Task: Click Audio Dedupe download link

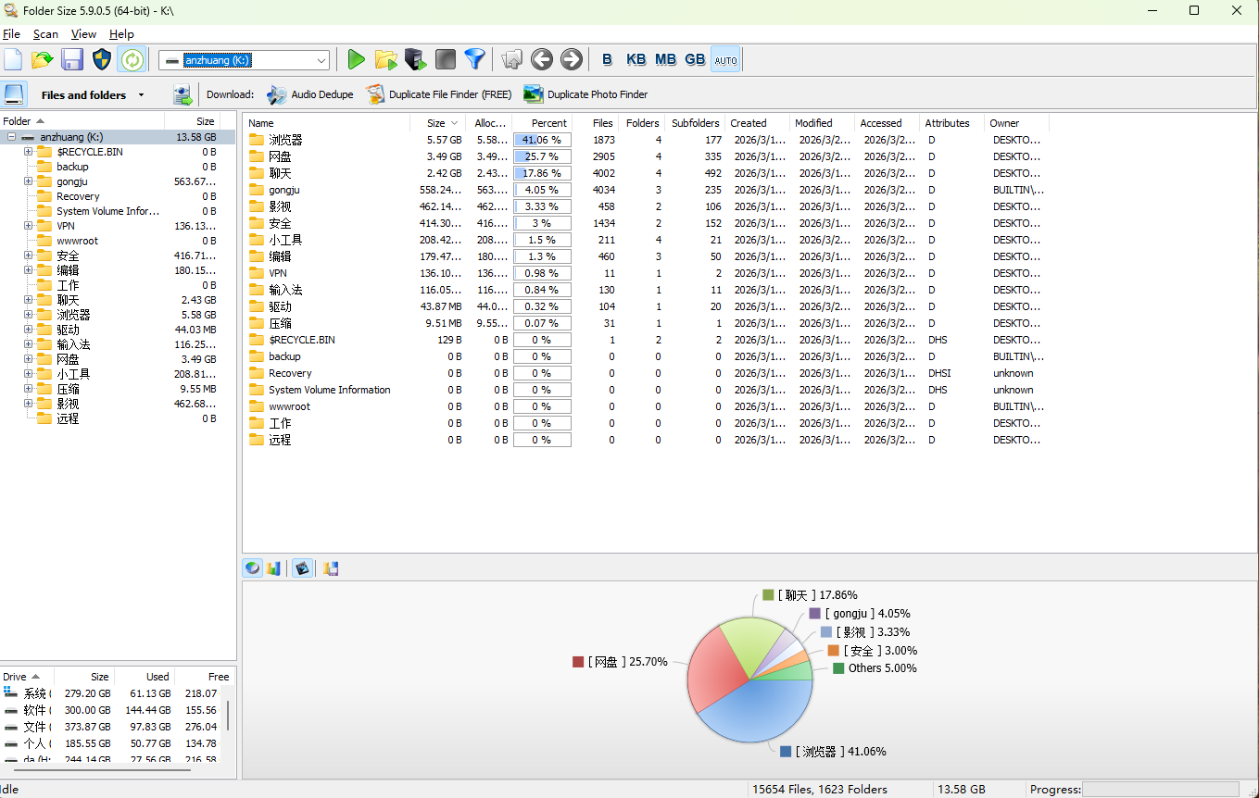Action: click(x=321, y=94)
